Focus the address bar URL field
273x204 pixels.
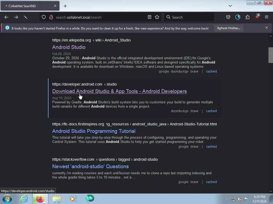coord(100,17)
